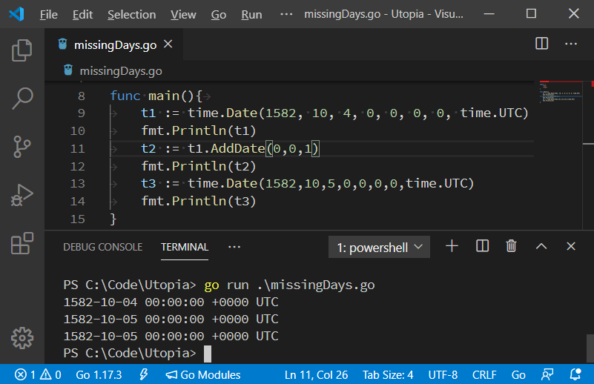Screen dimensions: 594x384
Task: Change encoding via UTF-8 in status bar
Action: pyautogui.click(x=443, y=375)
